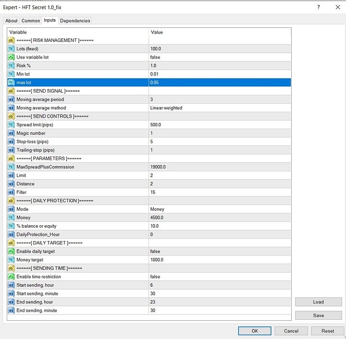The height and width of the screenshot is (339, 346).
Task: Open the Mode dropdown showing Money
Action: [219, 209]
